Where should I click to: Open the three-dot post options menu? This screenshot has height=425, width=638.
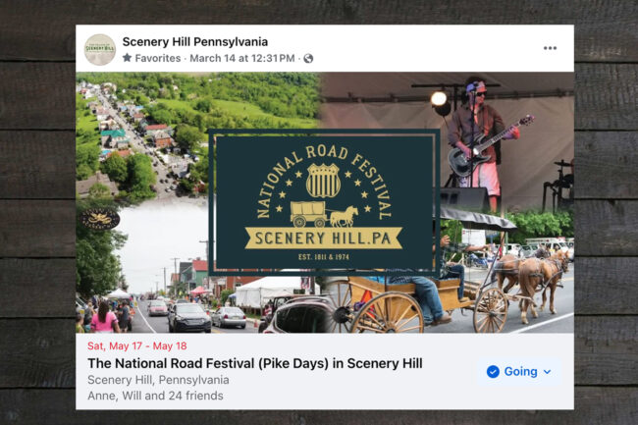[550, 48]
